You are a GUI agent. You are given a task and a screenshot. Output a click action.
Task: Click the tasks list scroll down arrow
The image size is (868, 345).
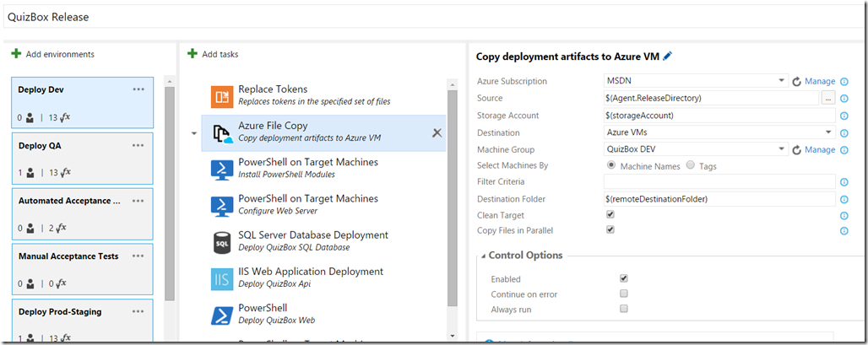tap(453, 336)
